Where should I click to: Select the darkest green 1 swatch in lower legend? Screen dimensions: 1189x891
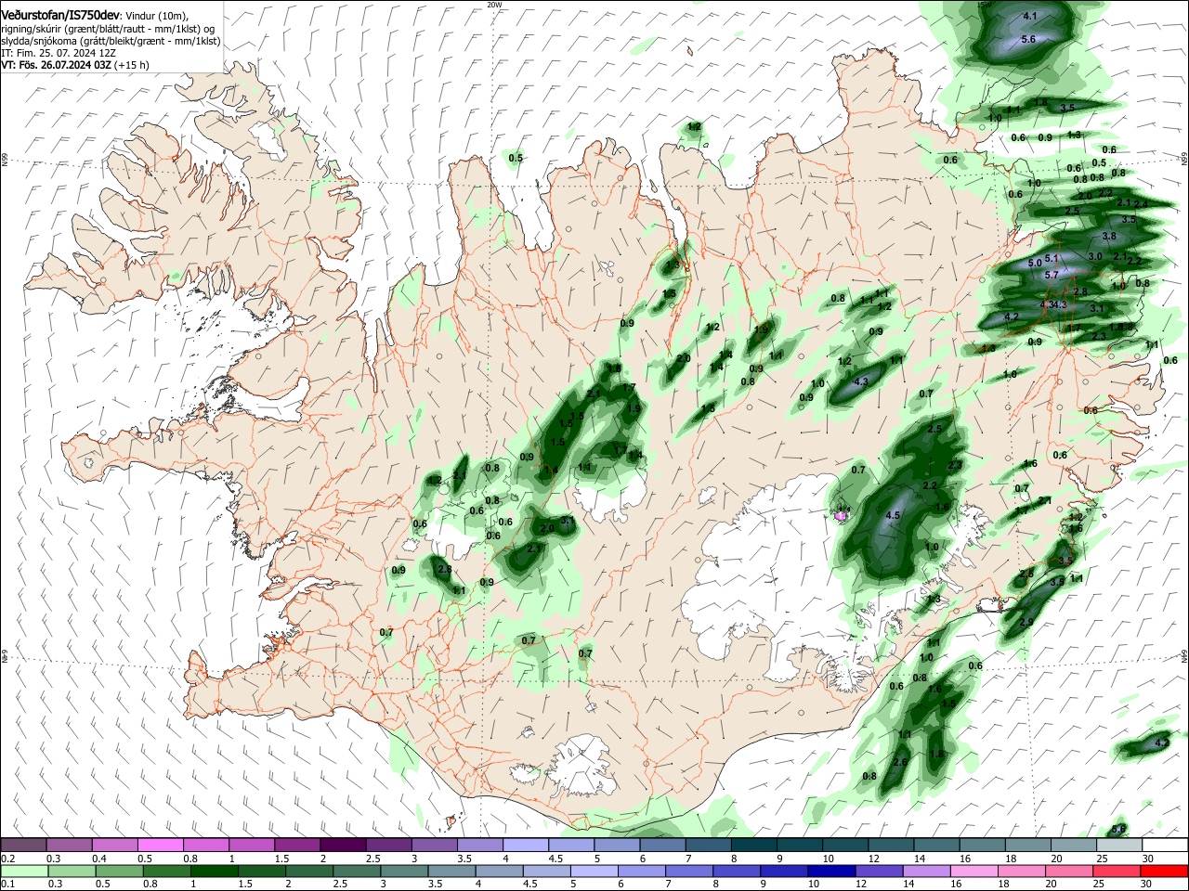coord(214,872)
